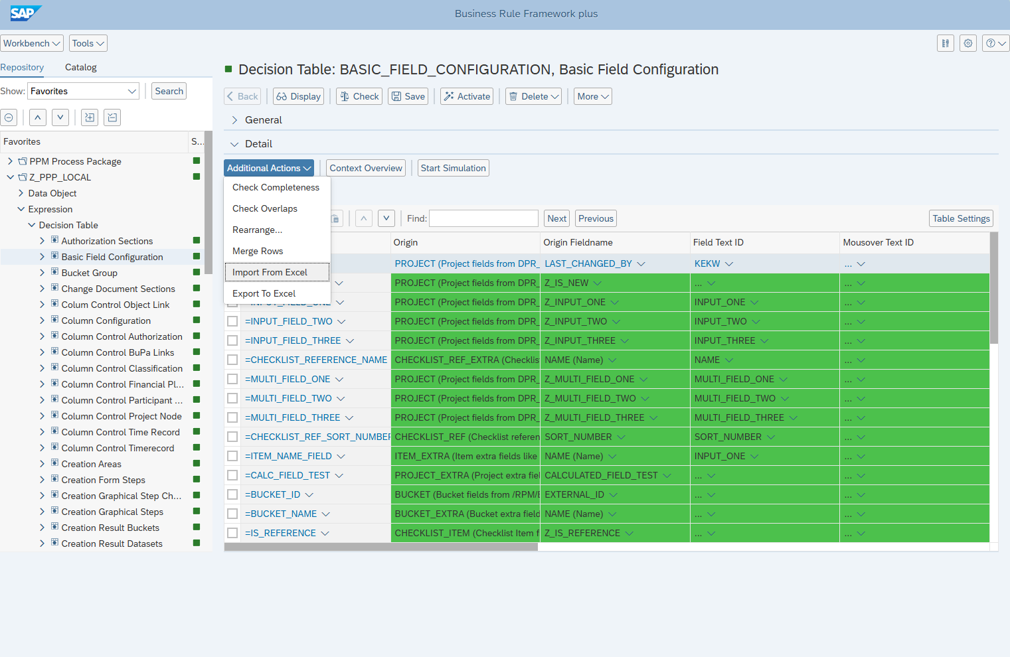Screen dimensions: 1010x657
Task: Click the table's horizontal scrollbar
Action: pos(380,547)
